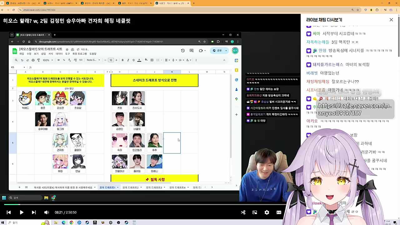The width and height of the screenshot is (400, 225).
Task: Open the 보기 menu in Sheets
Action: (x=36, y=54)
